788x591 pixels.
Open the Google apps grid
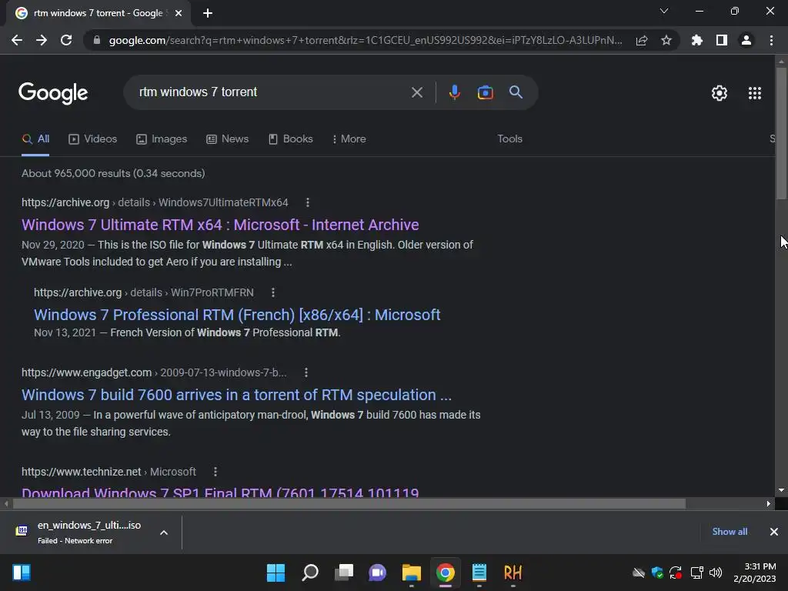coord(754,93)
